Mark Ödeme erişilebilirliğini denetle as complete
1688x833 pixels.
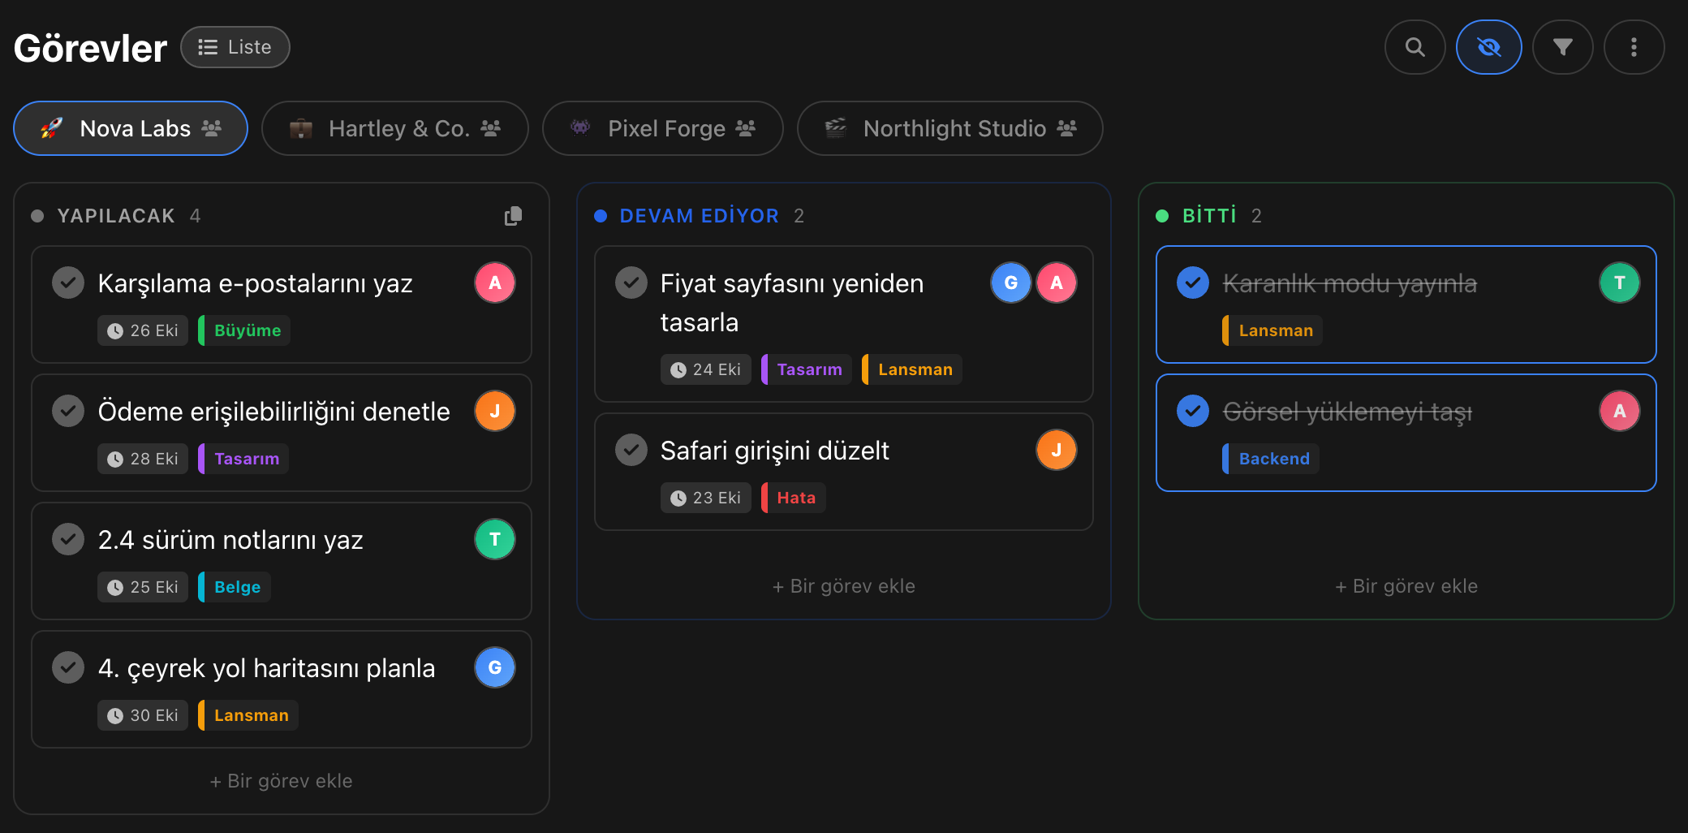pos(68,411)
